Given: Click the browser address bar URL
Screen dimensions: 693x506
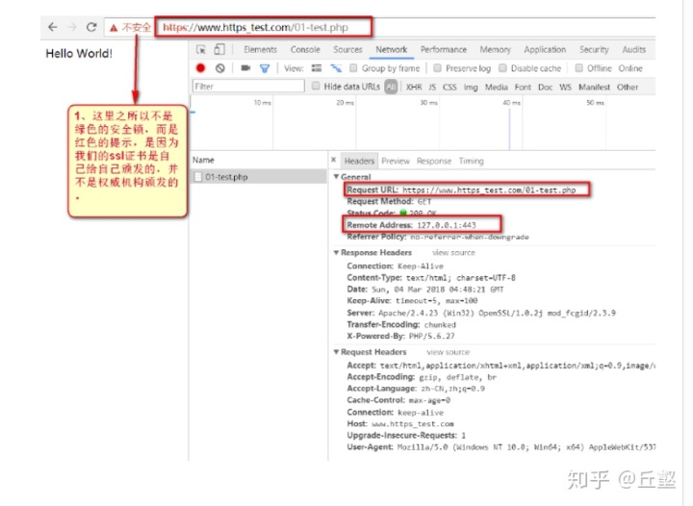Looking at the screenshot, I should (x=255, y=27).
